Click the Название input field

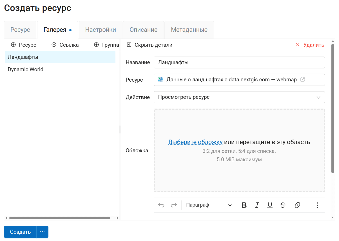(239, 63)
